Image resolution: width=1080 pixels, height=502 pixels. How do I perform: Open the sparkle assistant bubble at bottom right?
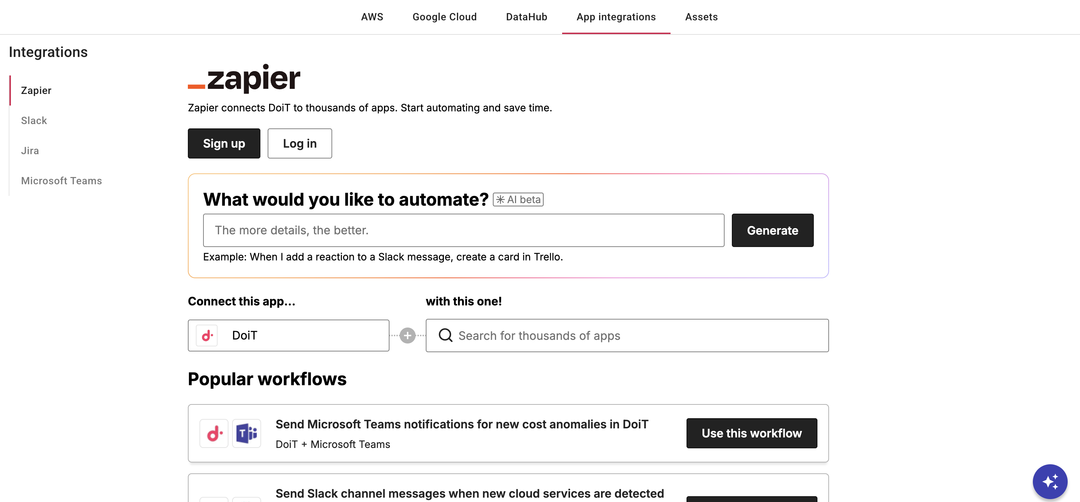point(1050,481)
